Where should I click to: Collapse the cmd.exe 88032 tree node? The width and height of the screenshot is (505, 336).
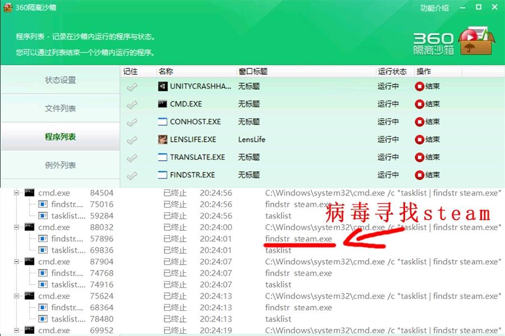point(16,227)
